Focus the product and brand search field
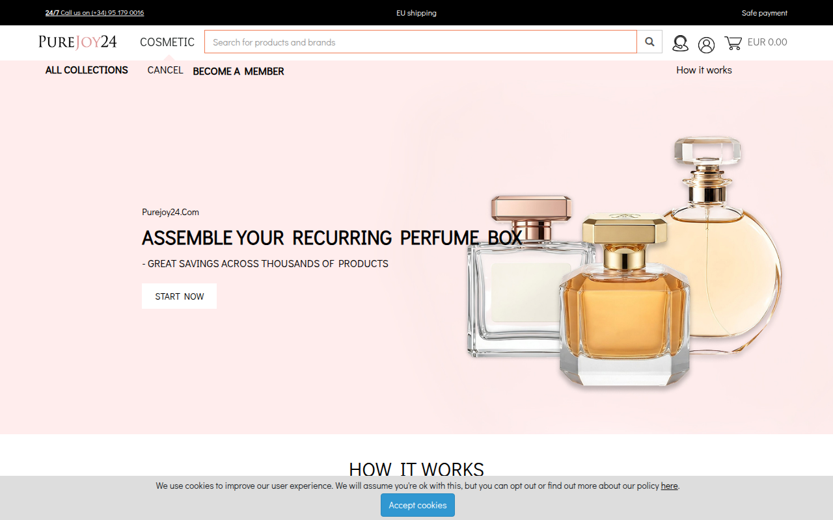This screenshot has width=833, height=520. click(420, 42)
